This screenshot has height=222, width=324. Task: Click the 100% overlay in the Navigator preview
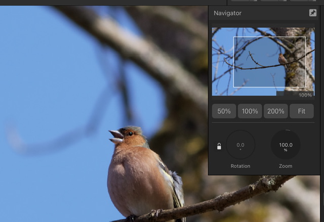click(305, 95)
